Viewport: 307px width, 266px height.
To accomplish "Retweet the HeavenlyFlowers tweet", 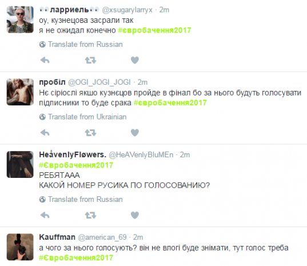I will 90,215.
